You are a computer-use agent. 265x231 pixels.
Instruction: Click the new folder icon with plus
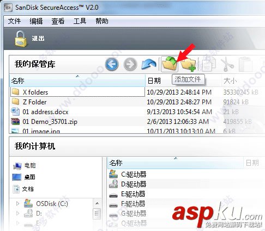[x=188, y=64]
